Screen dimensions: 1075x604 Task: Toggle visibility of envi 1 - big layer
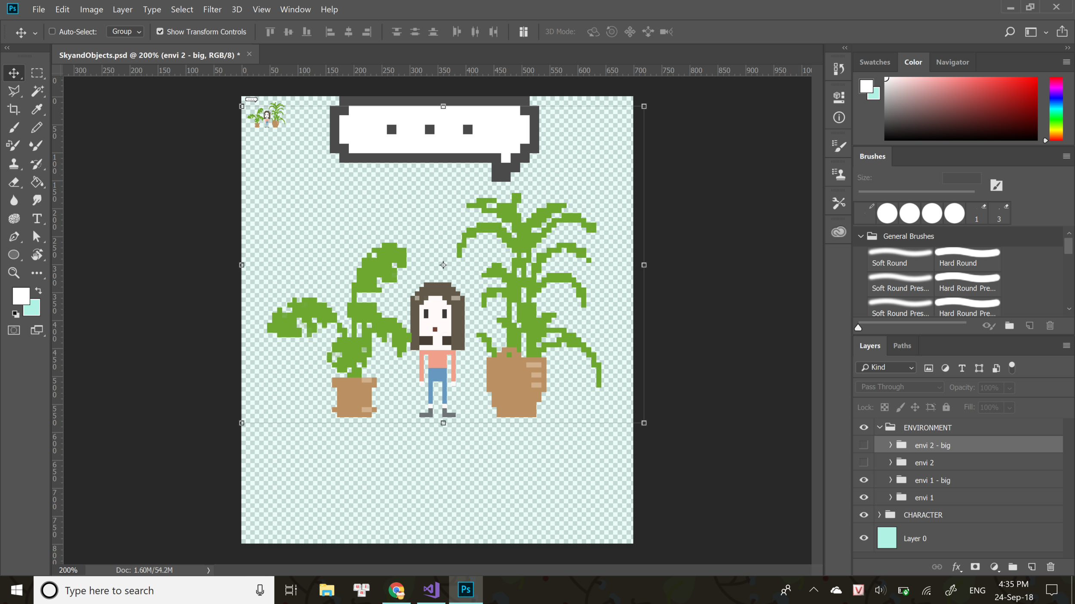[x=864, y=480]
